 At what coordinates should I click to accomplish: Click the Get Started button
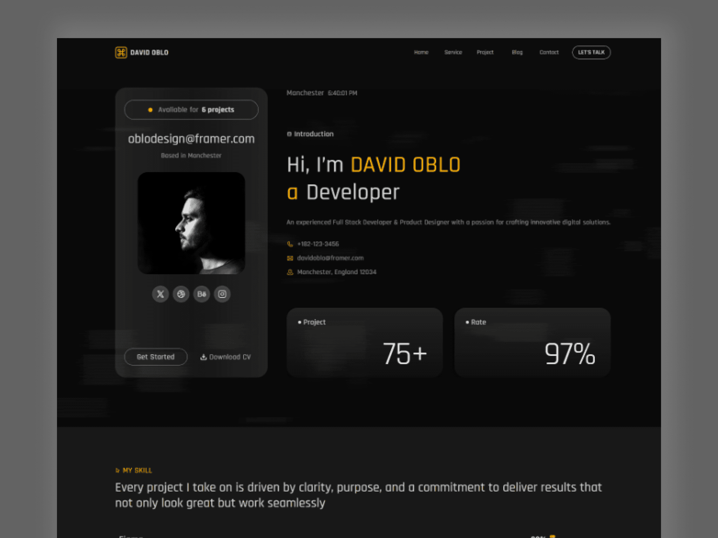point(156,357)
